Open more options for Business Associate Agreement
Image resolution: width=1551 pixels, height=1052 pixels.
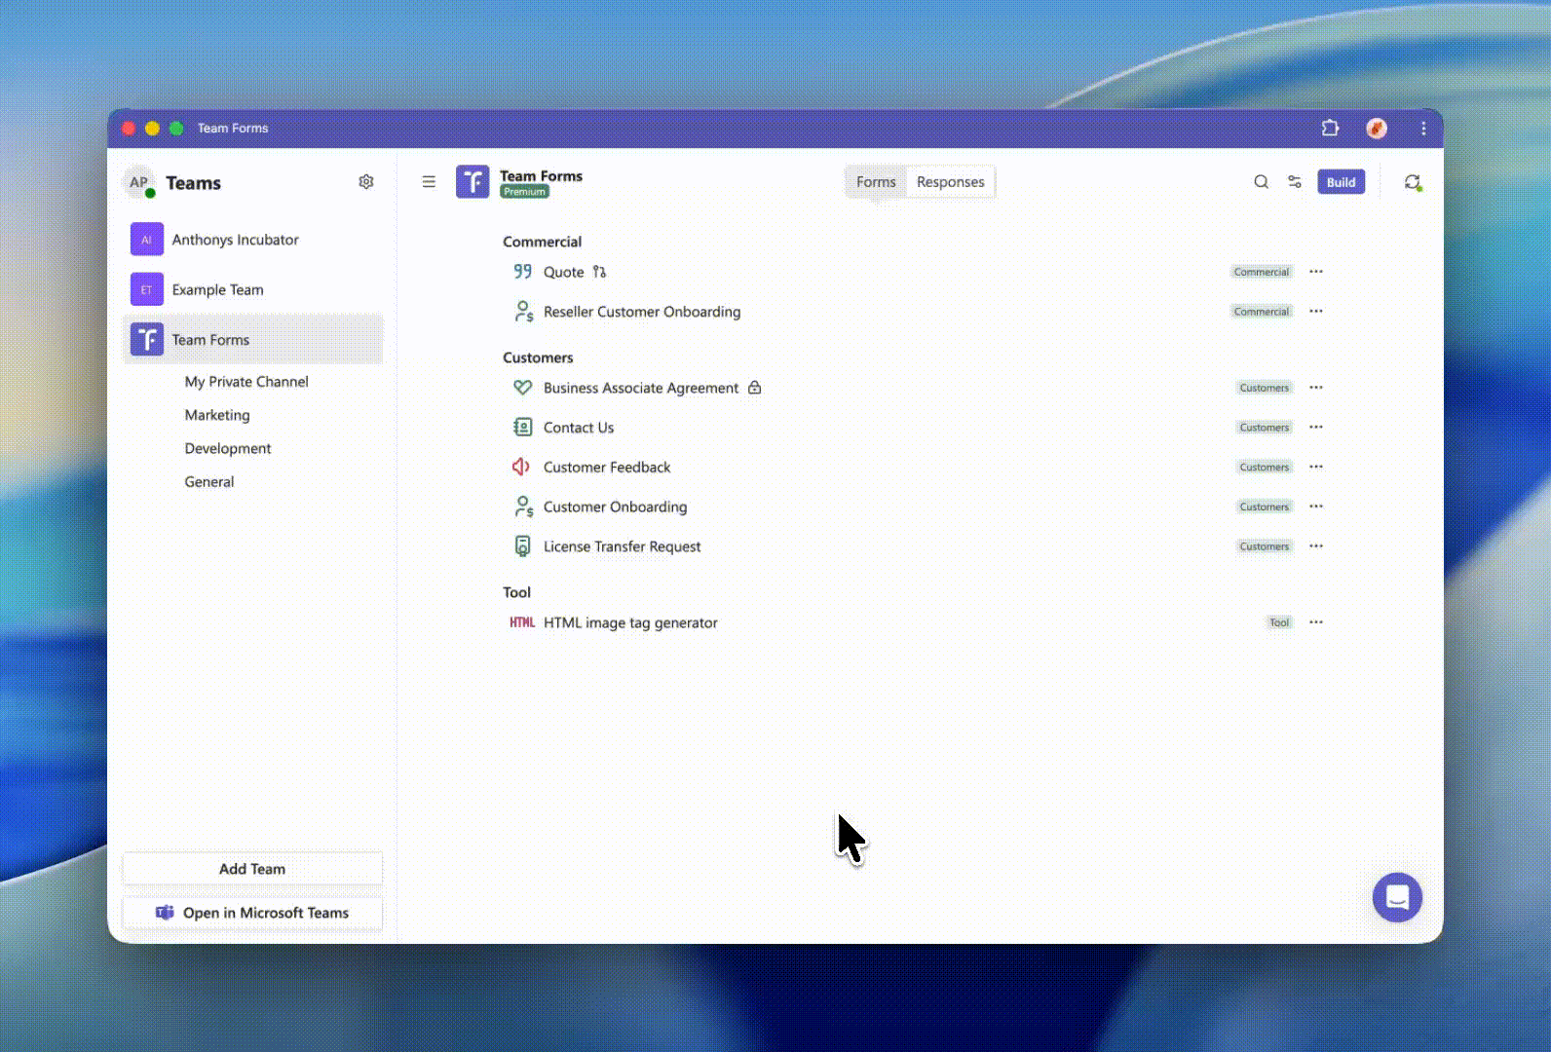(1316, 388)
